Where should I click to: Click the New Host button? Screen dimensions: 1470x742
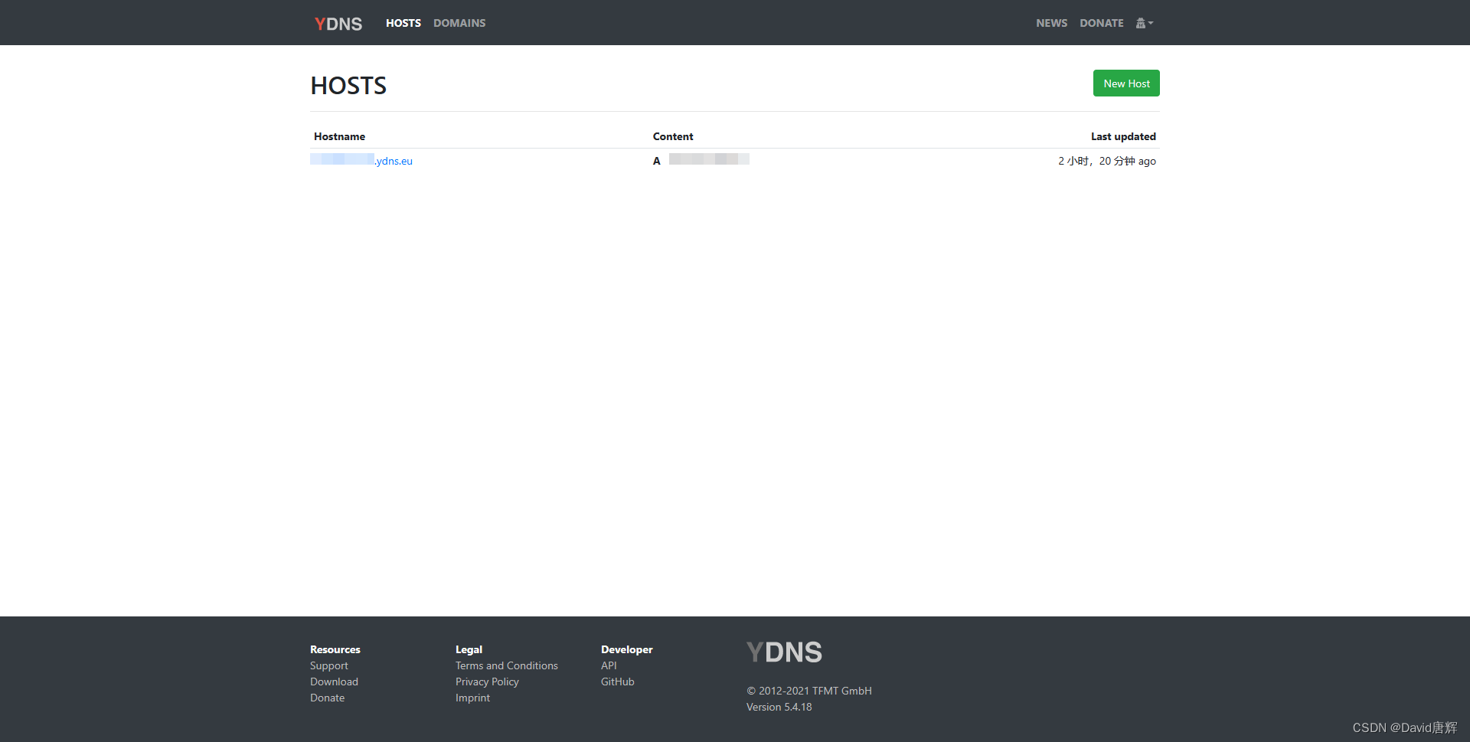pyautogui.click(x=1126, y=83)
